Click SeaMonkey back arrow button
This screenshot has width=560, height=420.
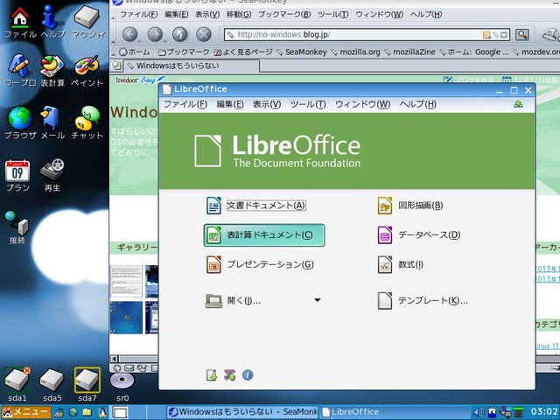click(130, 35)
